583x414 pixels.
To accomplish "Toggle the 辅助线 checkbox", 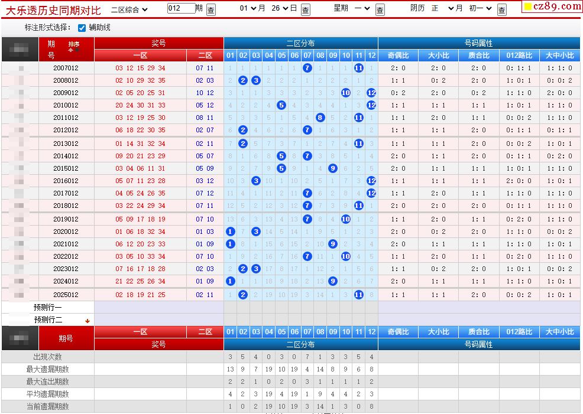I will [82, 28].
